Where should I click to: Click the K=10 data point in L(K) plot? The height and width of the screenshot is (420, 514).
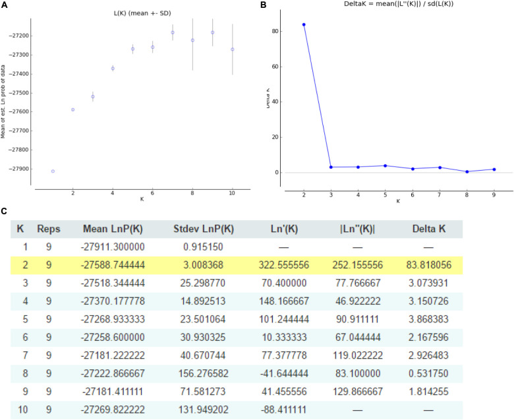pyautogui.click(x=232, y=49)
